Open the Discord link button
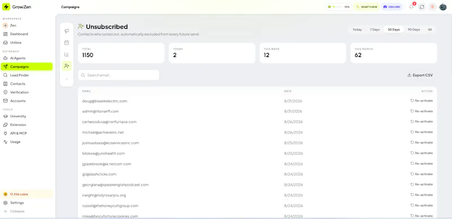This screenshot has width=452, height=219. tap(392, 7)
